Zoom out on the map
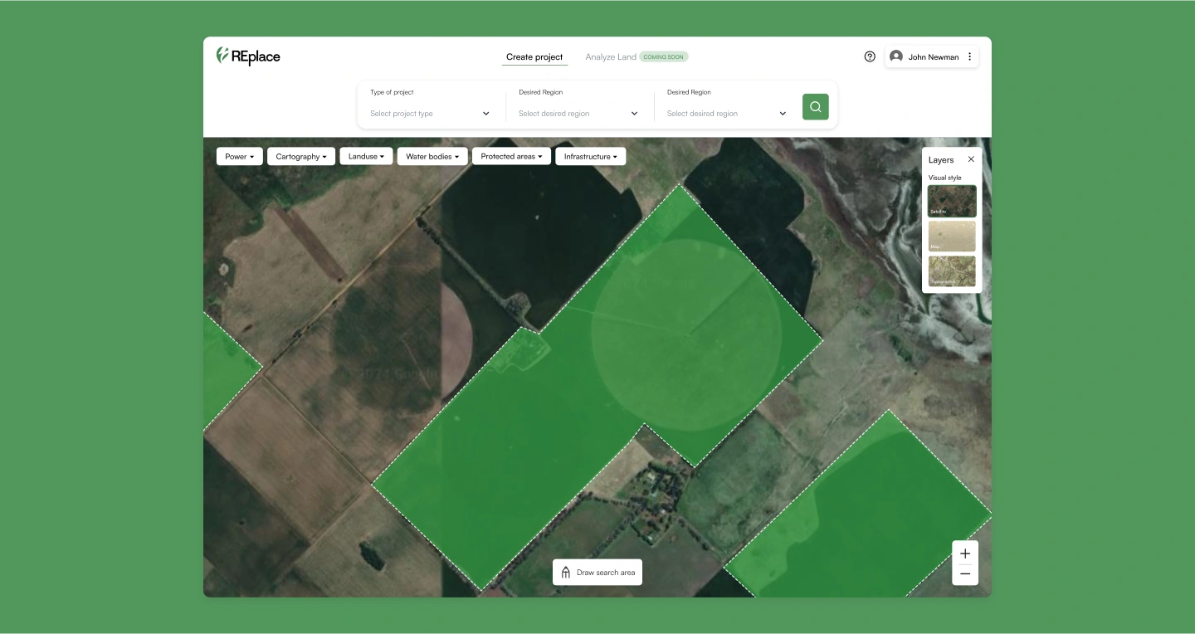This screenshot has height=634, width=1195. pyautogui.click(x=965, y=574)
